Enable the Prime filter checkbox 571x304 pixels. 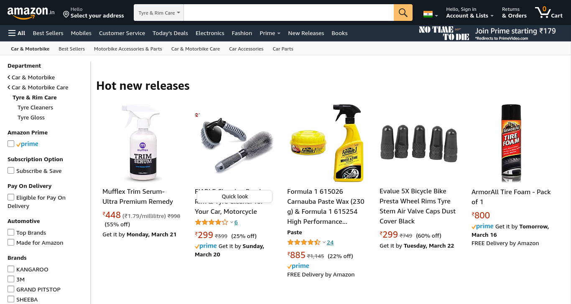(11, 144)
